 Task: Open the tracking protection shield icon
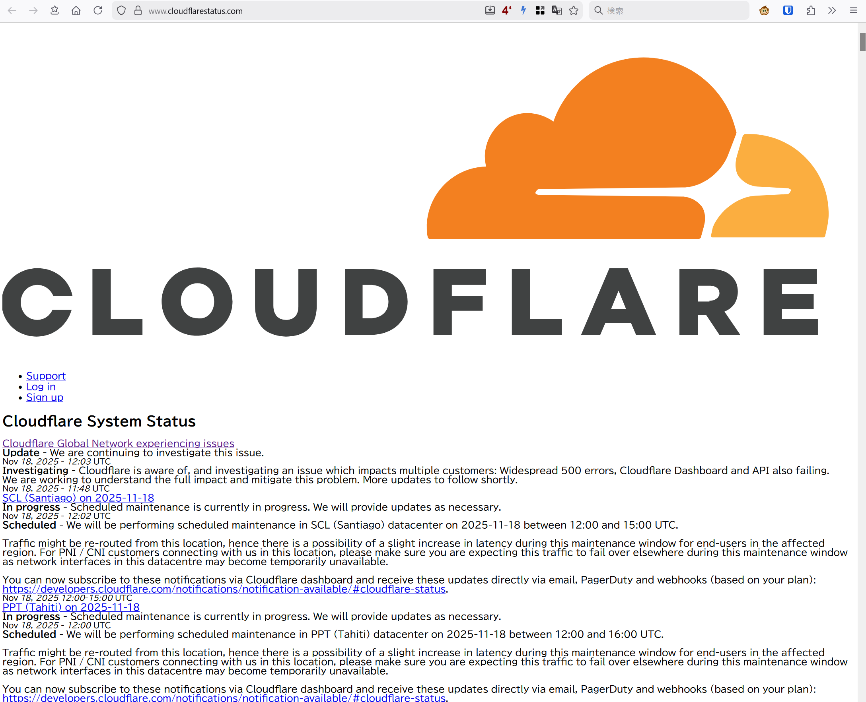click(121, 10)
